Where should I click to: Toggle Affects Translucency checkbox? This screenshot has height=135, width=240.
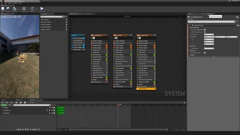coord(205,32)
